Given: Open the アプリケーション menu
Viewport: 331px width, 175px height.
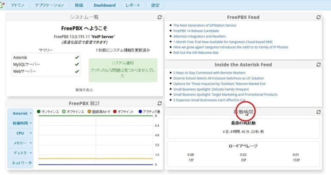Looking at the screenshot, I should [49, 5].
